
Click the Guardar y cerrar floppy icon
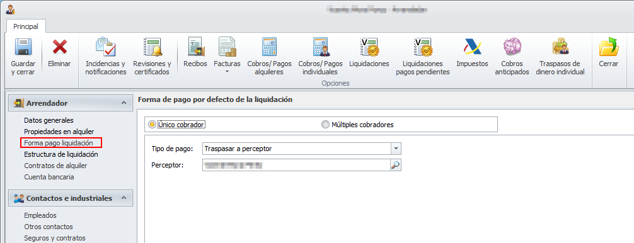tap(23, 47)
